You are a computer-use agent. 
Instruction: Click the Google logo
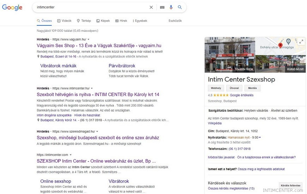click(12, 8)
